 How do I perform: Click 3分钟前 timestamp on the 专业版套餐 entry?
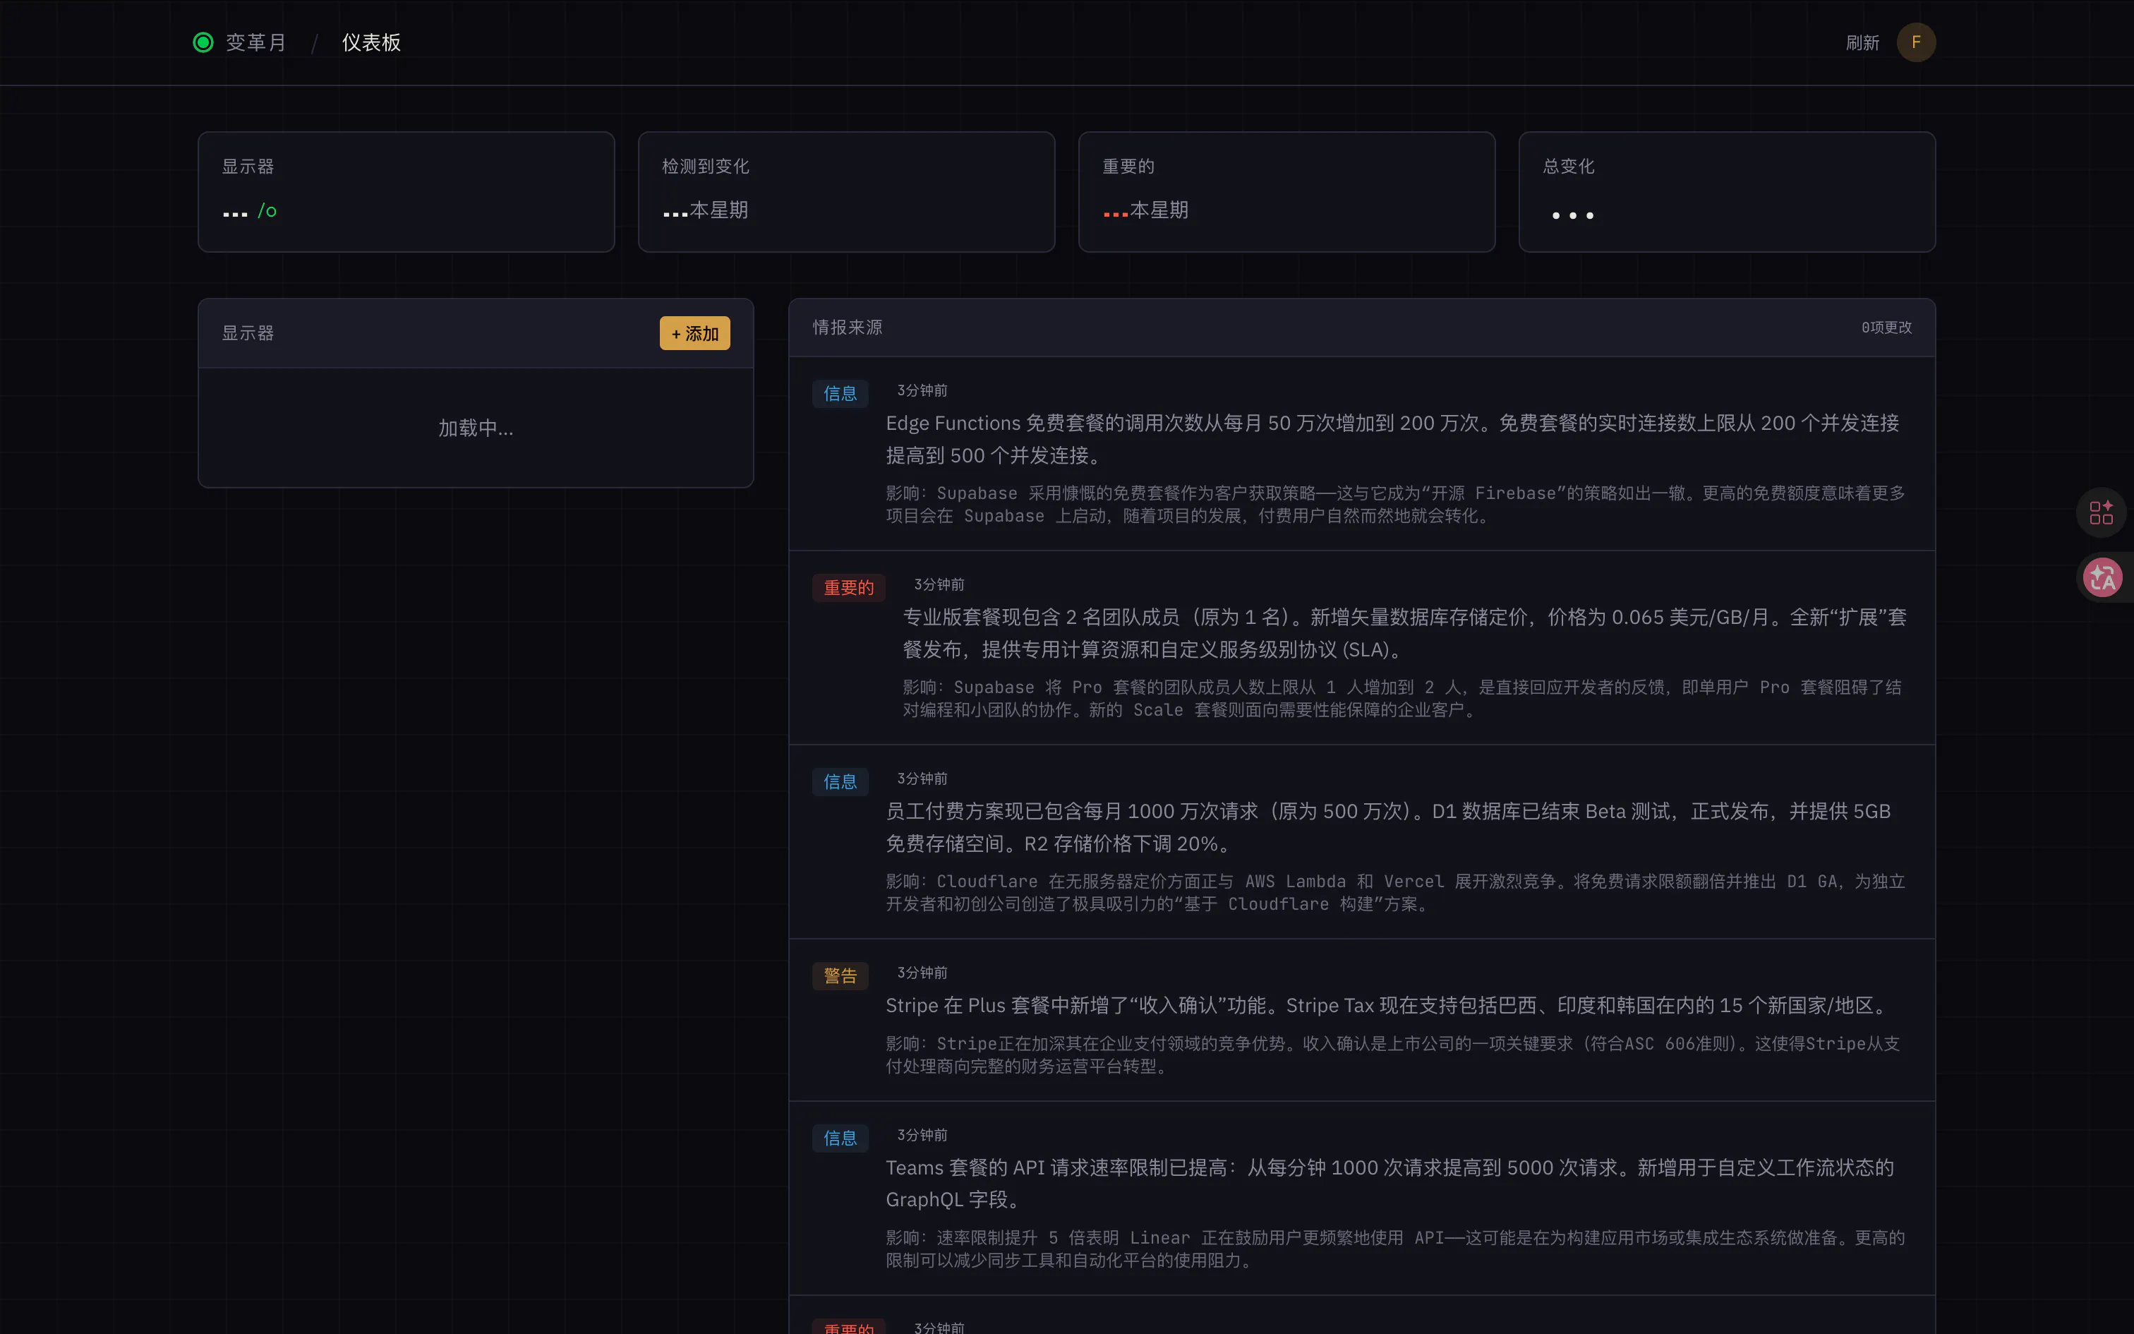(939, 584)
